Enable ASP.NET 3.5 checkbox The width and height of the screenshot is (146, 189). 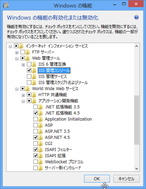click(36, 131)
